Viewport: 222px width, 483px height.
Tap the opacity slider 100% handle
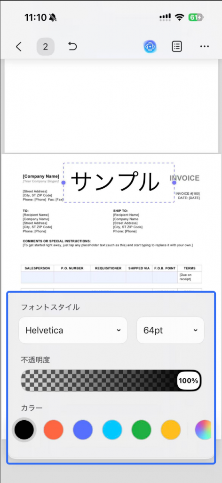click(189, 381)
